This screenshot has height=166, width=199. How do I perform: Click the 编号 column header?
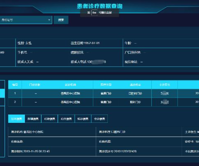point(15,85)
